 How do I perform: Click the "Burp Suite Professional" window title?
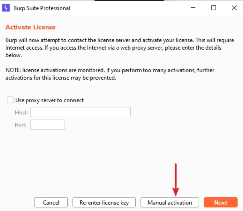tap(42, 8)
